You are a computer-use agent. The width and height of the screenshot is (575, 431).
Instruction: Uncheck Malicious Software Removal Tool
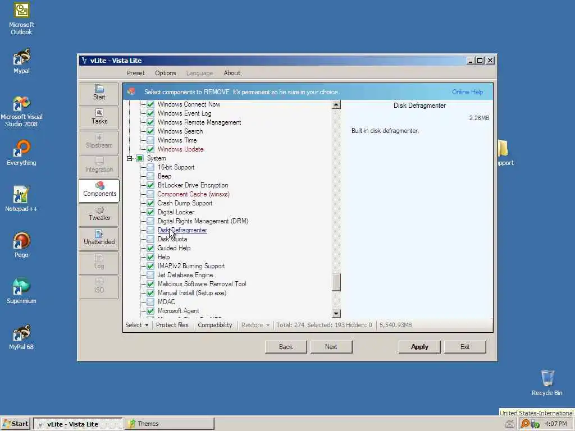tap(150, 284)
